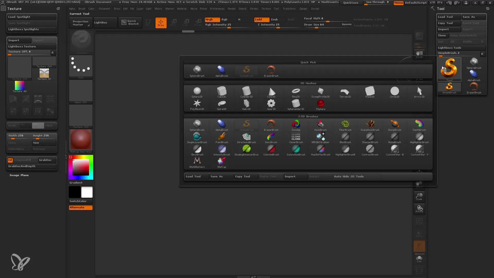Screen dimensions: 494x278
Task: Choose the Smudge 2.5D brush
Action: tap(296, 126)
